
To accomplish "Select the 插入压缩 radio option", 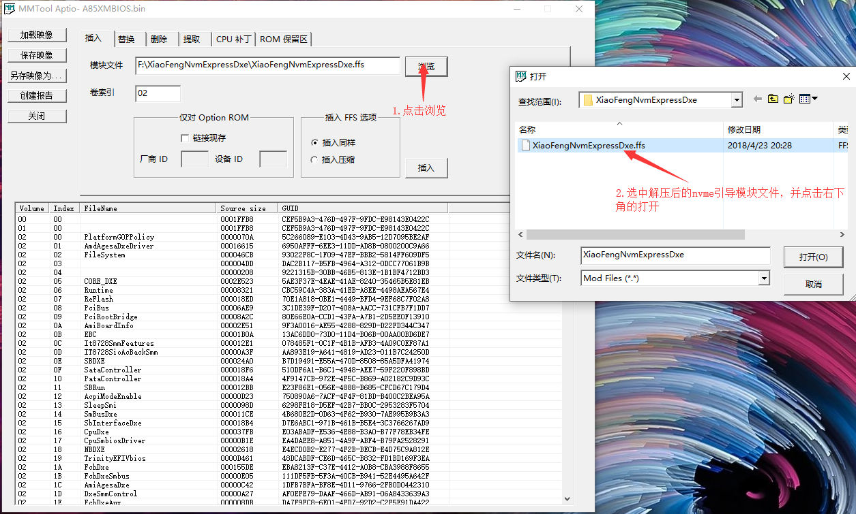I will pos(315,158).
